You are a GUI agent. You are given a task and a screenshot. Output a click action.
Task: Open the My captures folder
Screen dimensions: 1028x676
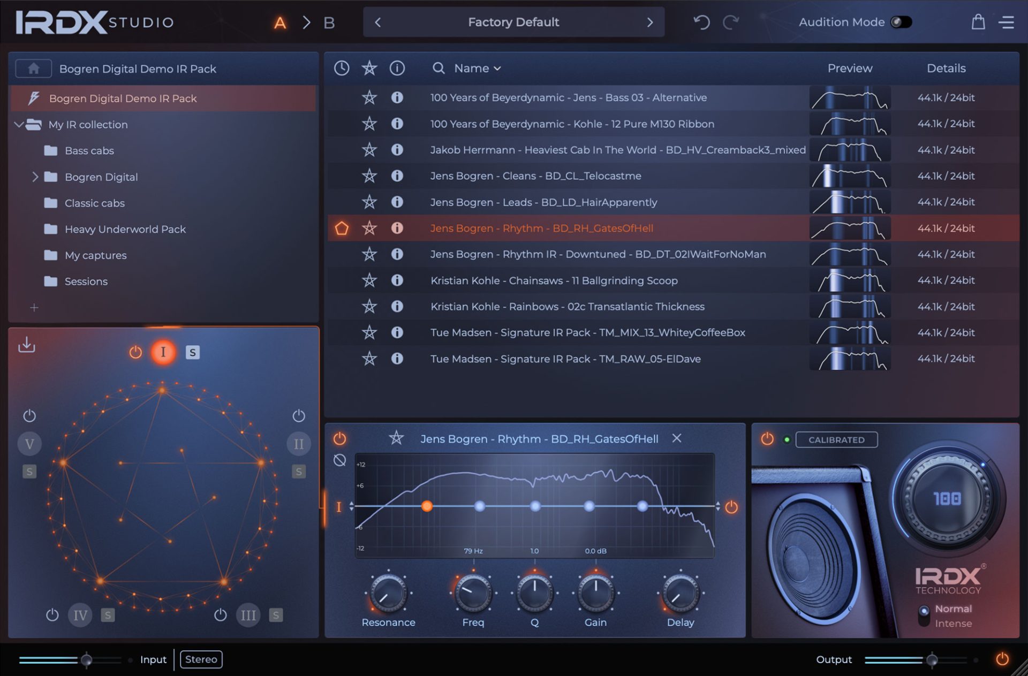(x=95, y=255)
